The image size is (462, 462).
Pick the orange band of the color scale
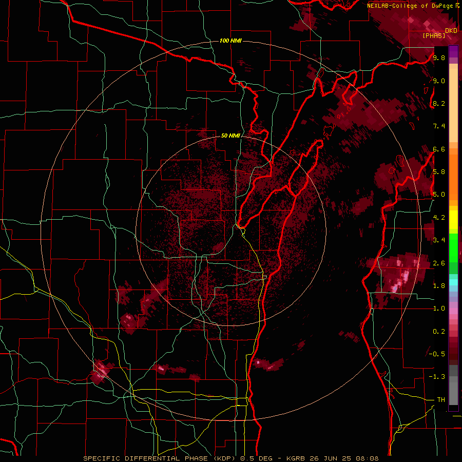453,177
